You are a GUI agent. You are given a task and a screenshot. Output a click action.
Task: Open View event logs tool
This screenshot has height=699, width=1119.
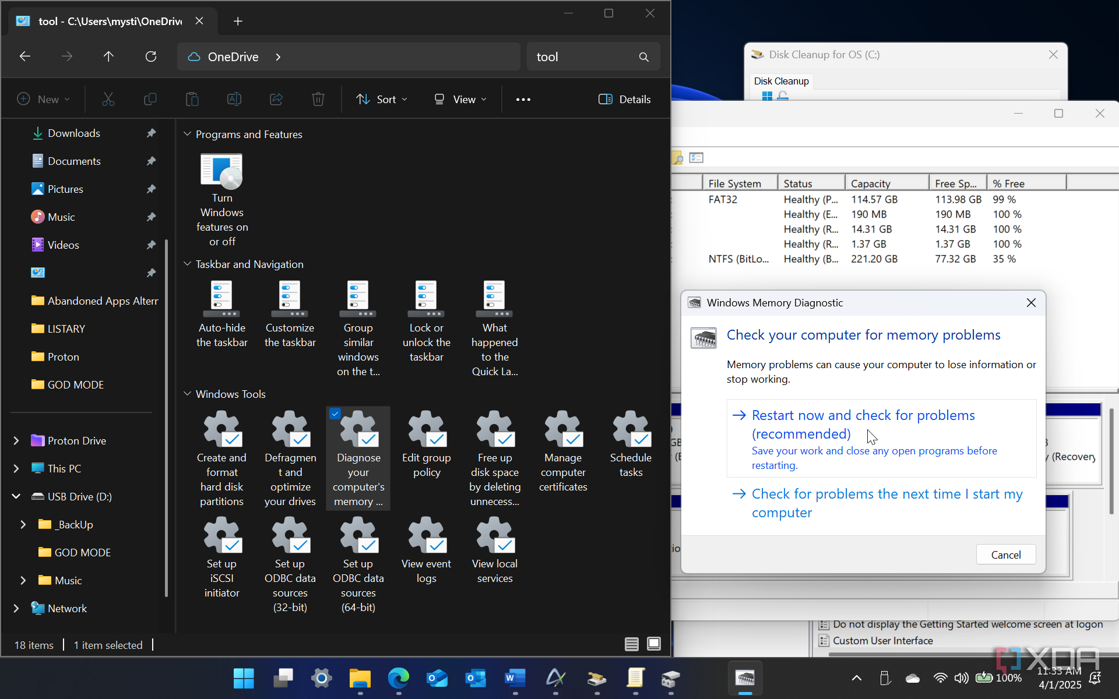(x=426, y=550)
